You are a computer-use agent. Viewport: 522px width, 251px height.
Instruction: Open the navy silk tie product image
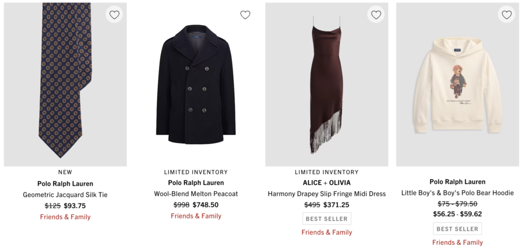tap(65, 85)
